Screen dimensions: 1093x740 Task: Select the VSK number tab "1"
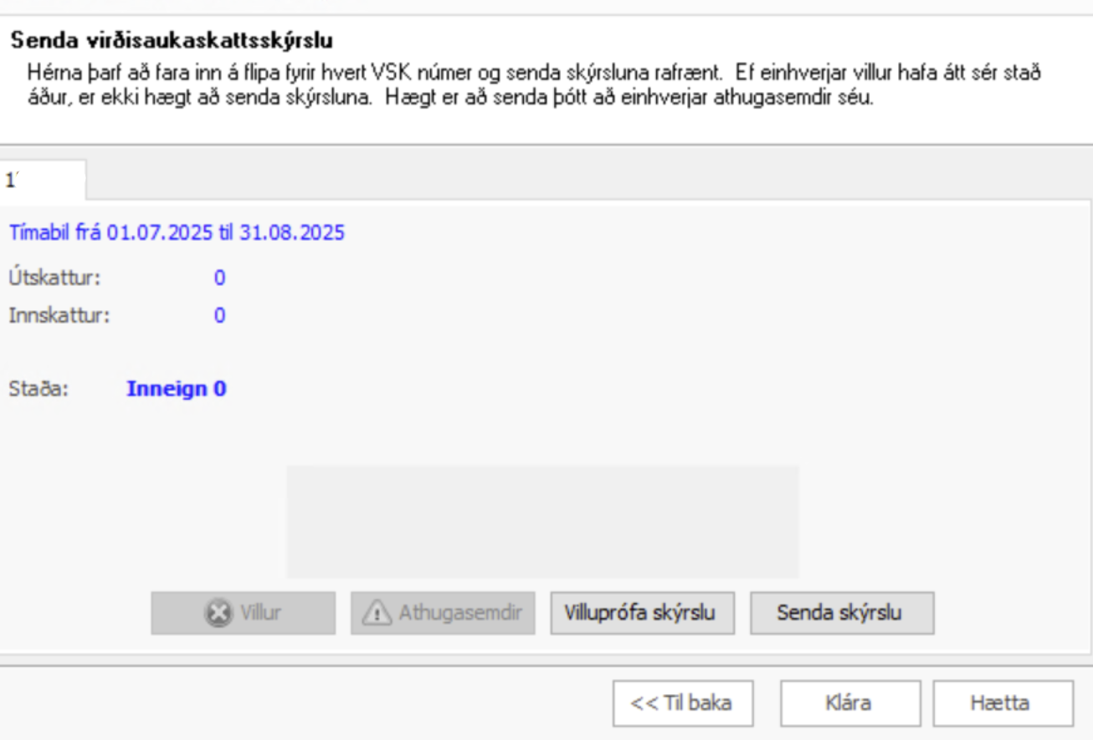pos(42,180)
